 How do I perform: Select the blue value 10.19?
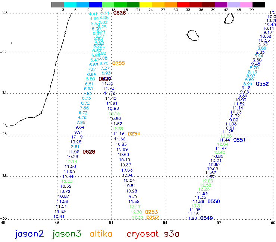[77, 137]
